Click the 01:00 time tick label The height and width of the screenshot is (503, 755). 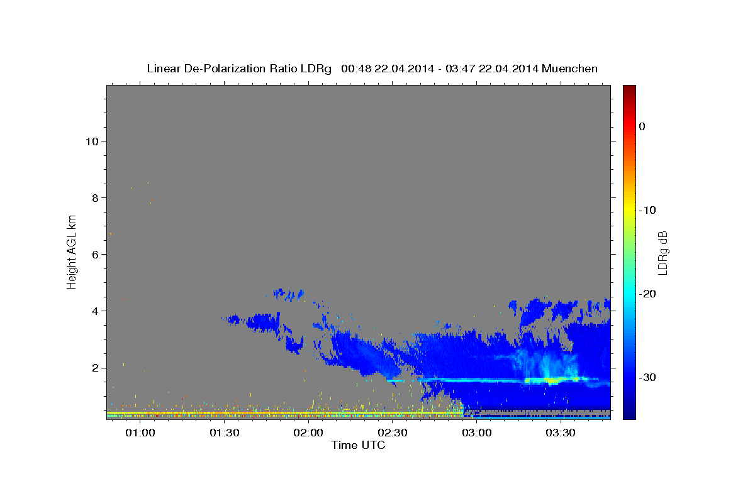[x=140, y=433]
